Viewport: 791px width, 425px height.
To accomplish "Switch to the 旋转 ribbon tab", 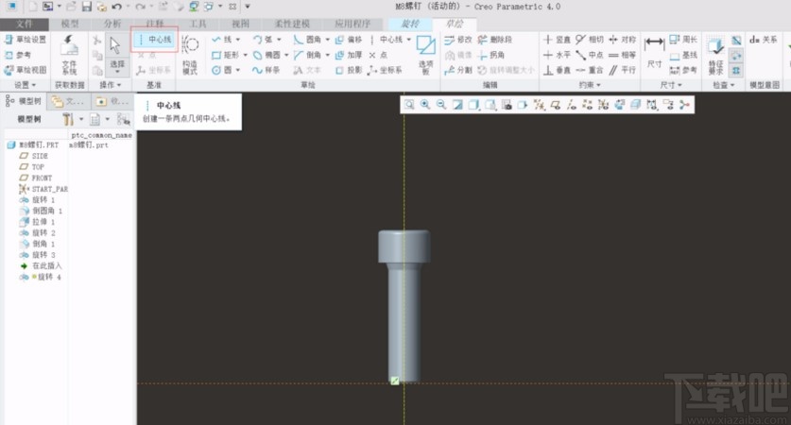I will click(x=410, y=24).
